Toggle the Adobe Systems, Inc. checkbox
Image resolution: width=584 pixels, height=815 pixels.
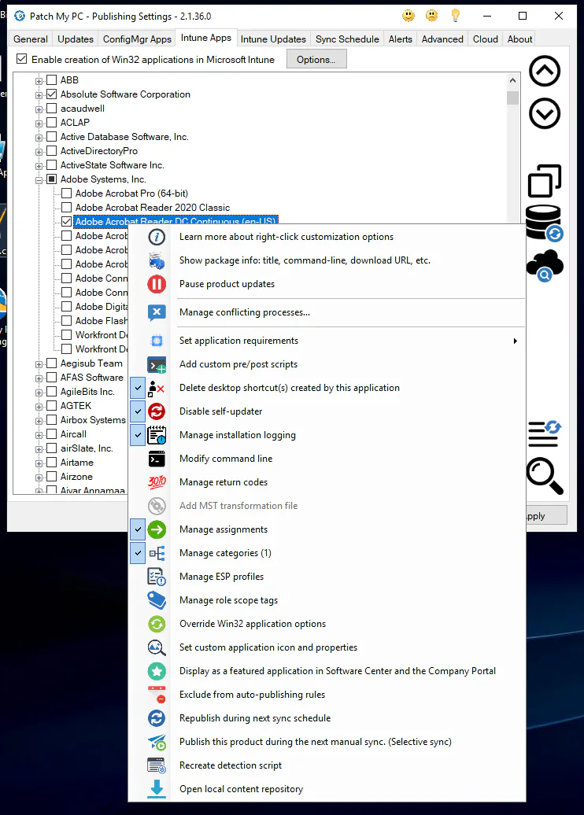click(x=51, y=179)
